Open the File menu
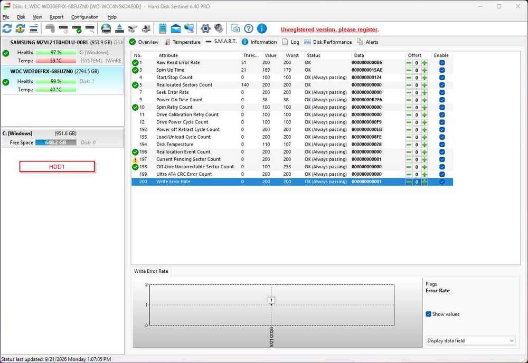The height and width of the screenshot is (363, 528). tap(6, 17)
